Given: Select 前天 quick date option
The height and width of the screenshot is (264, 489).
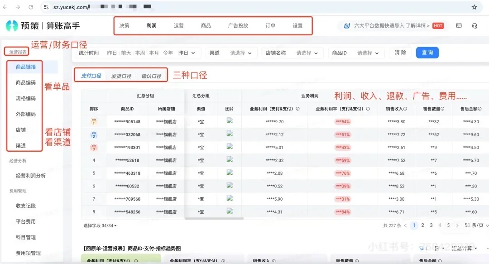Looking at the screenshot, I should pyautogui.click(x=126, y=53).
